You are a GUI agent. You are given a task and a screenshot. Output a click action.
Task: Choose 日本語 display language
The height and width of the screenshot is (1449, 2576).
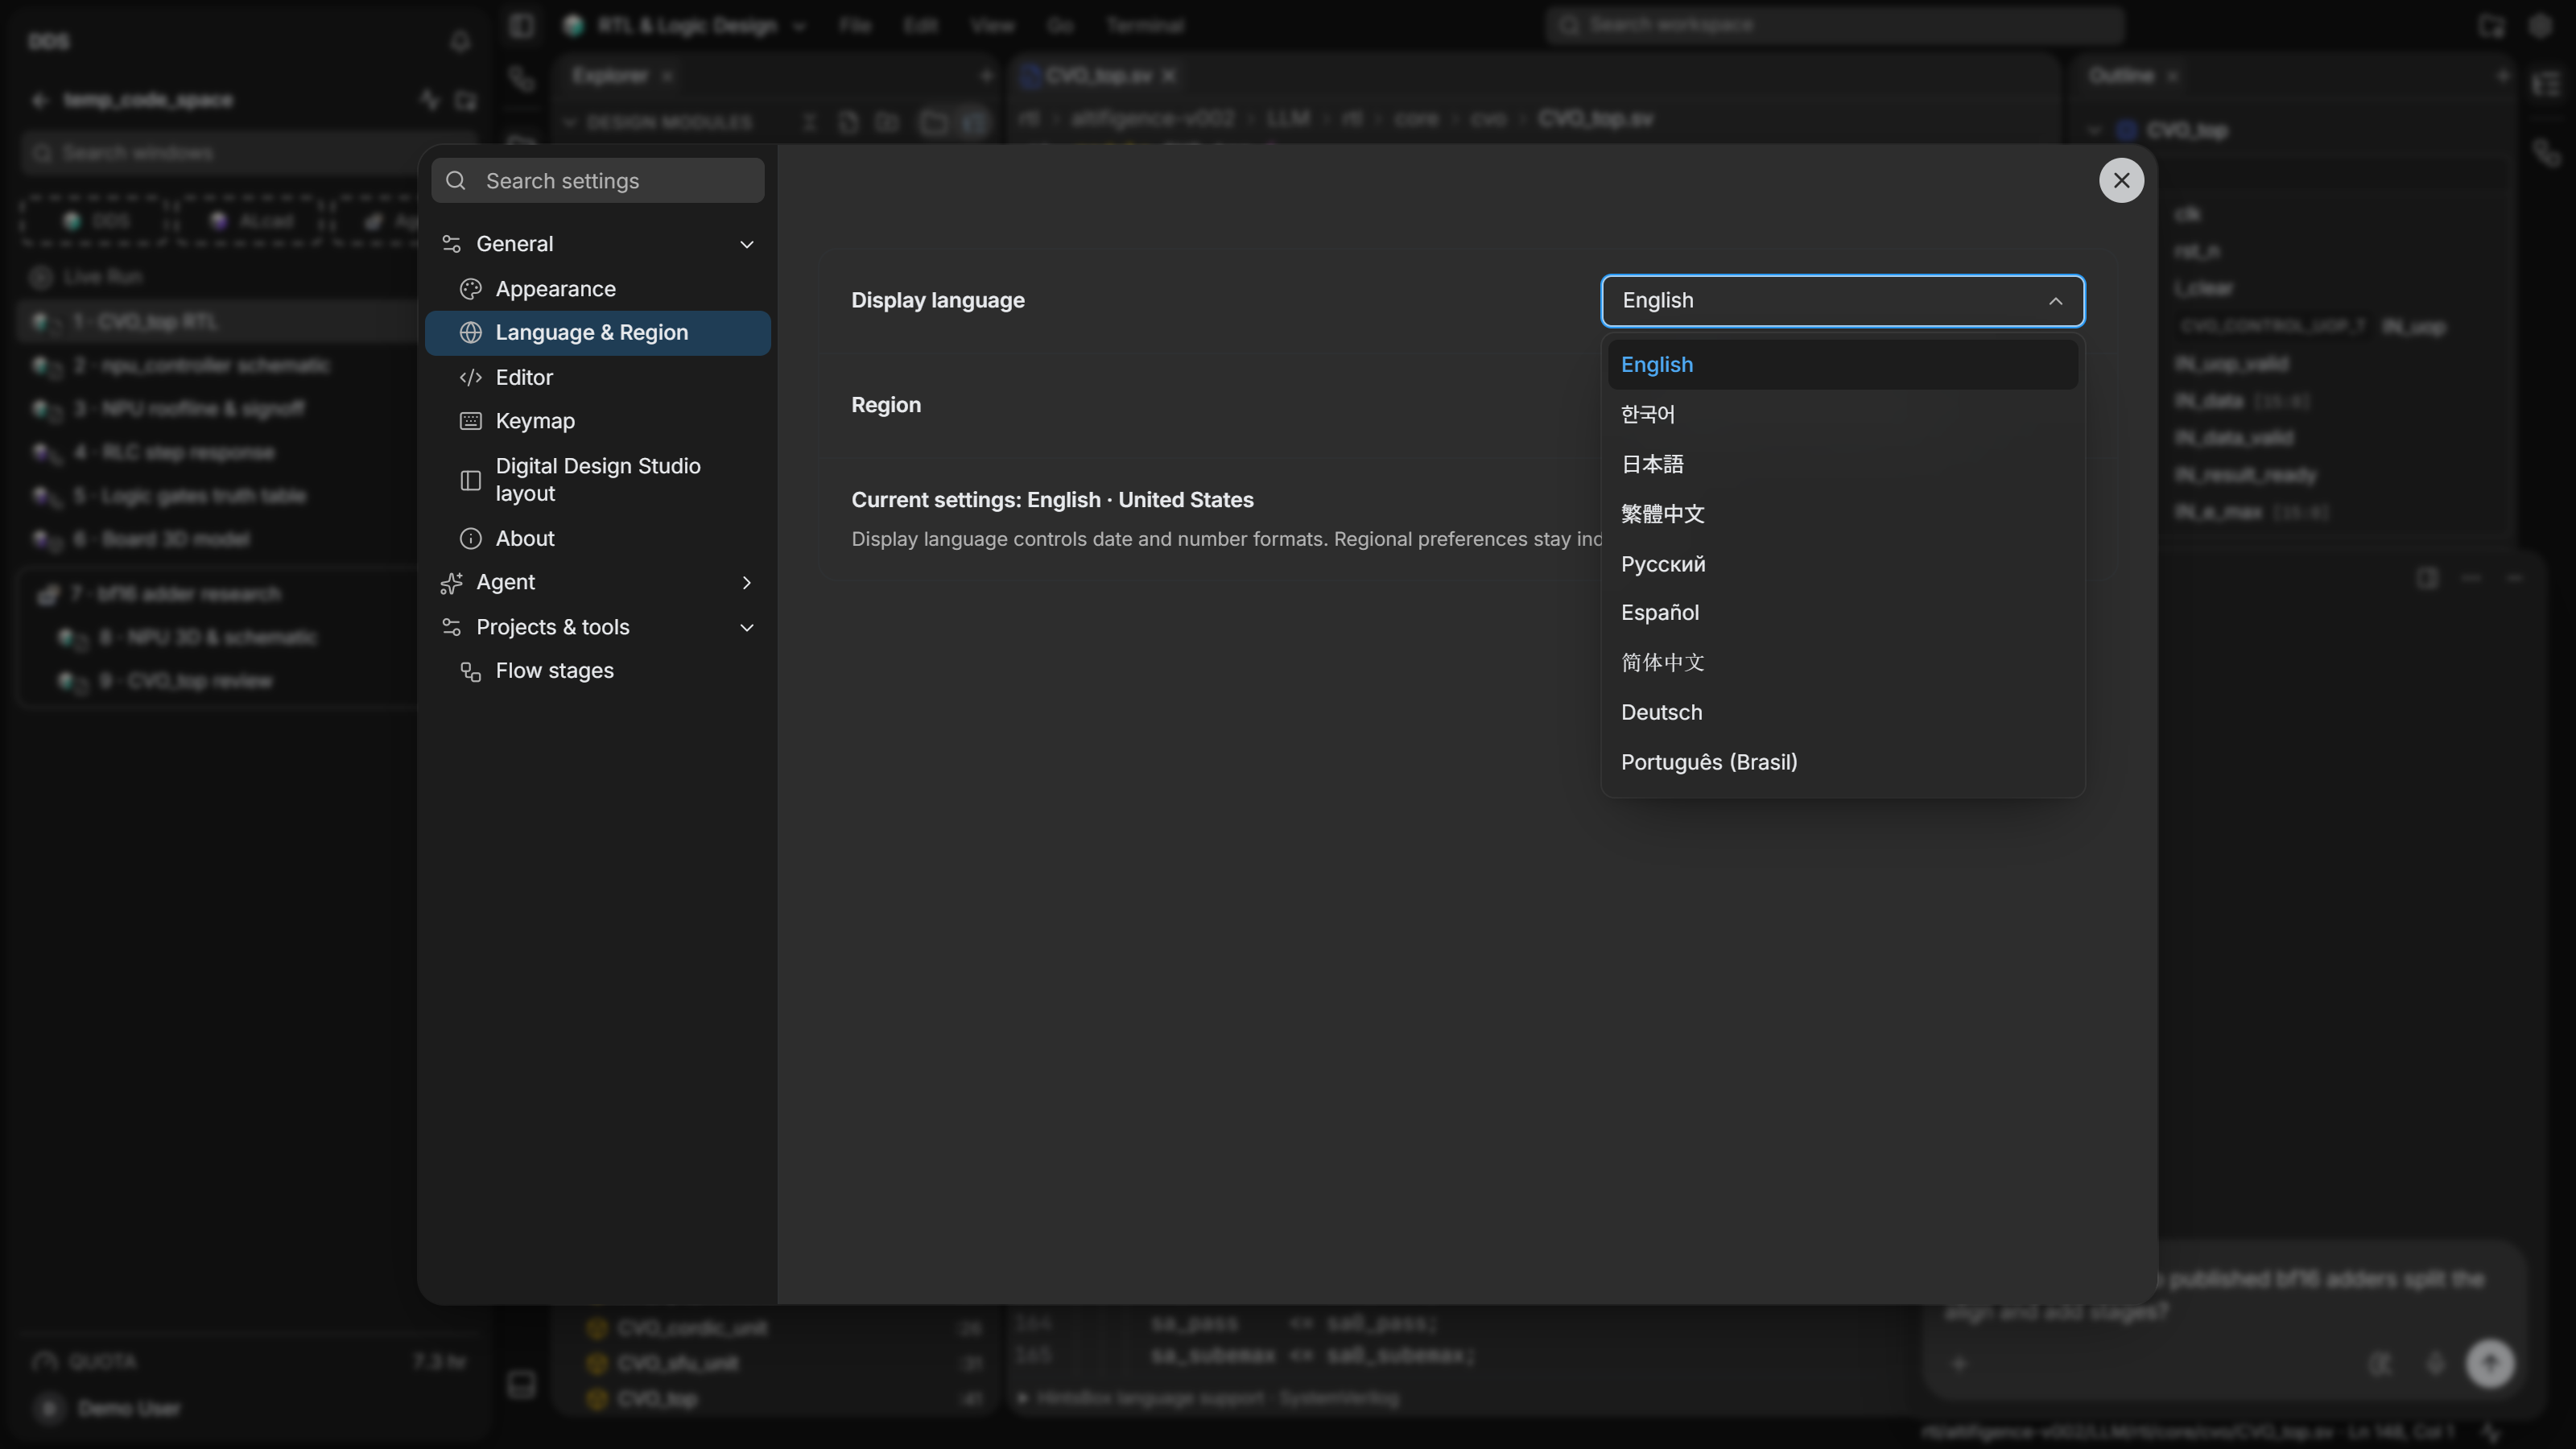1842,464
